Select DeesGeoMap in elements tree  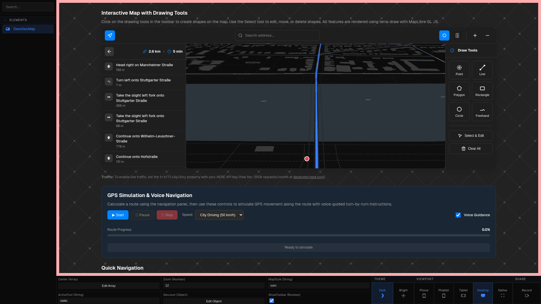click(x=24, y=29)
